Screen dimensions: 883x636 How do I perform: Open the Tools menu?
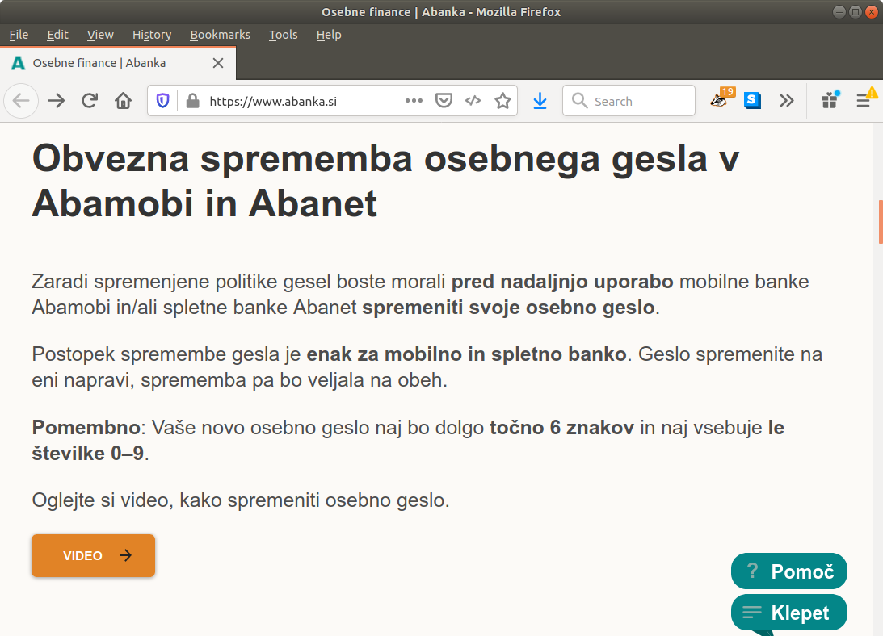click(283, 35)
